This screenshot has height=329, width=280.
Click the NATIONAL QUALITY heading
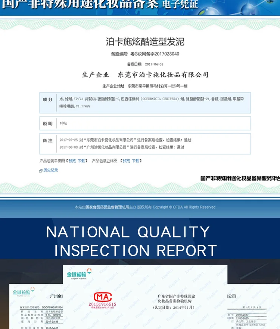click(128, 232)
